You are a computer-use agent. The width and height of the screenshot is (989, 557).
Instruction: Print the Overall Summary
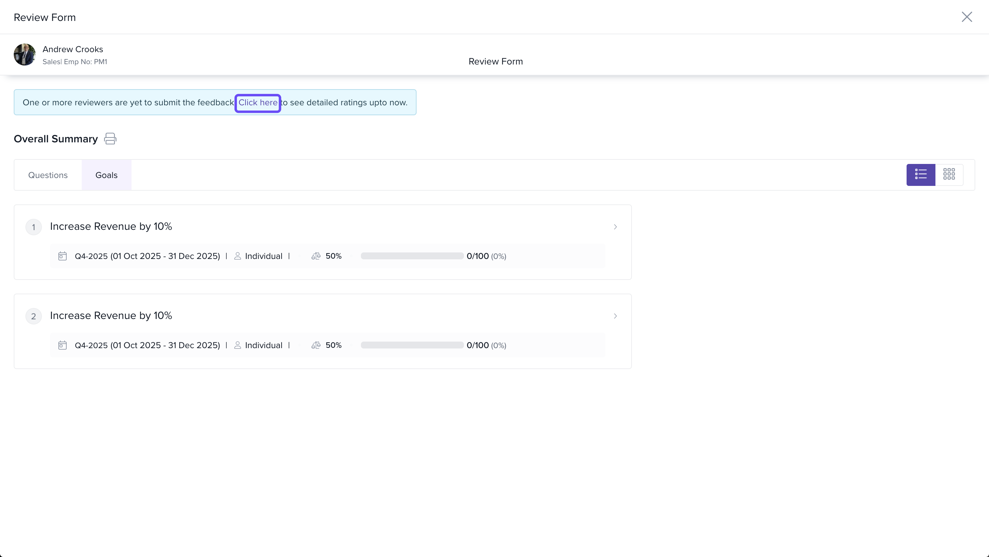pos(110,138)
